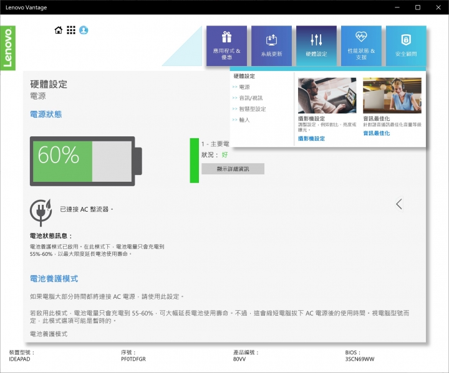
Task: Open 應用程式 & 優惠 tile
Action: point(226,45)
